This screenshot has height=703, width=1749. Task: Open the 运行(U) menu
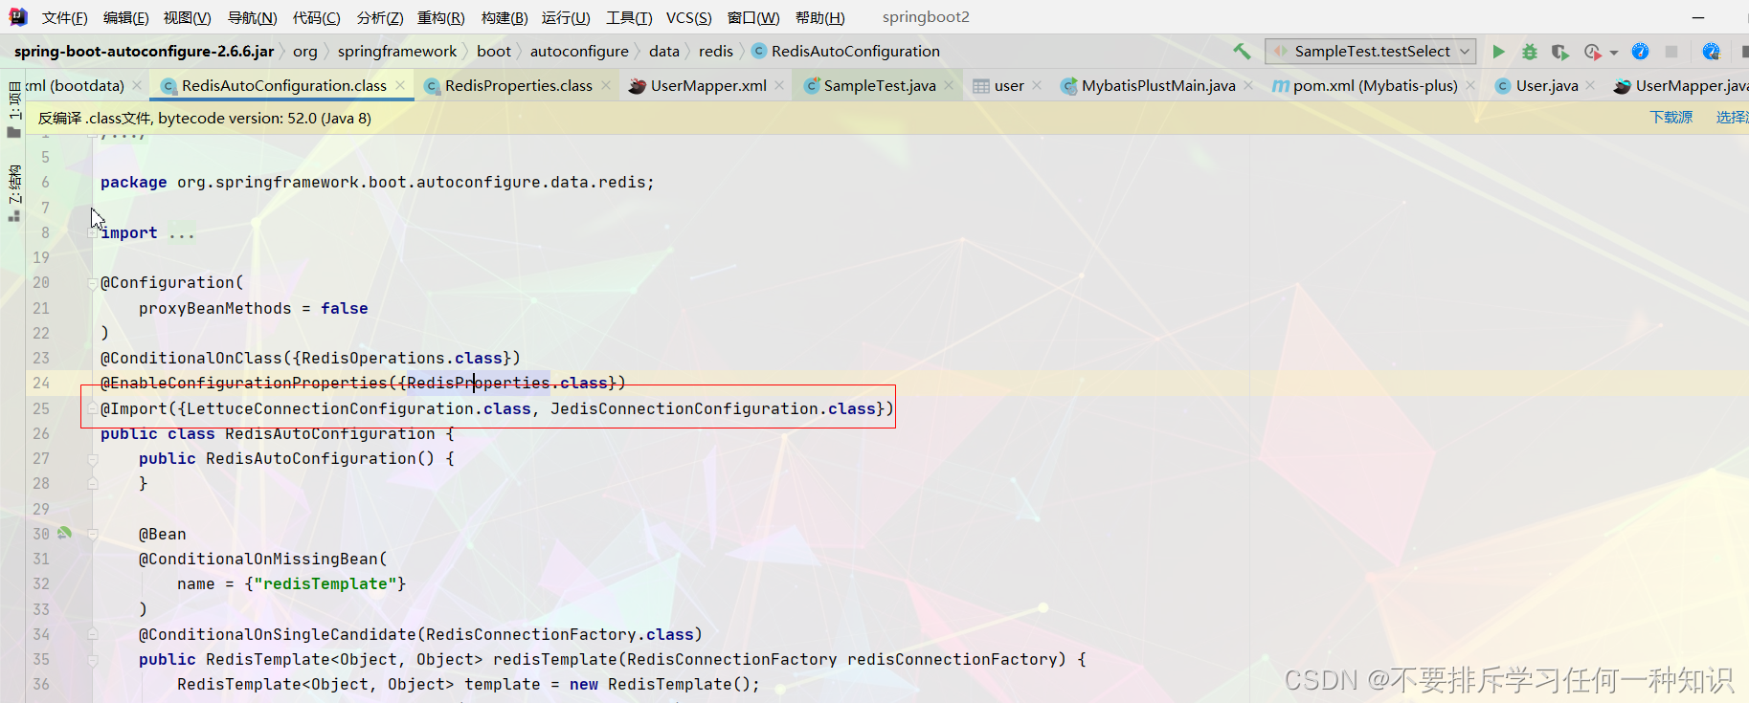566,17
